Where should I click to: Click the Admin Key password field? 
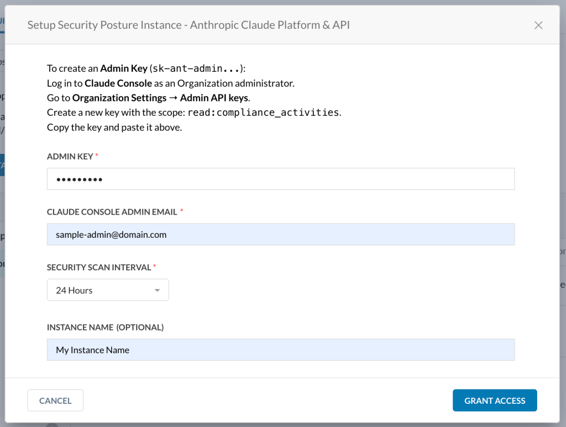[x=280, y=179]
